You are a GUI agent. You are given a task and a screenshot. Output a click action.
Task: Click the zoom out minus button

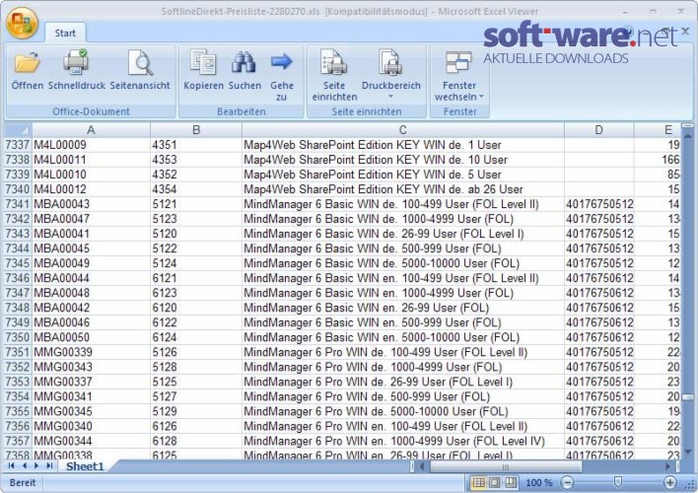point(567,482)
